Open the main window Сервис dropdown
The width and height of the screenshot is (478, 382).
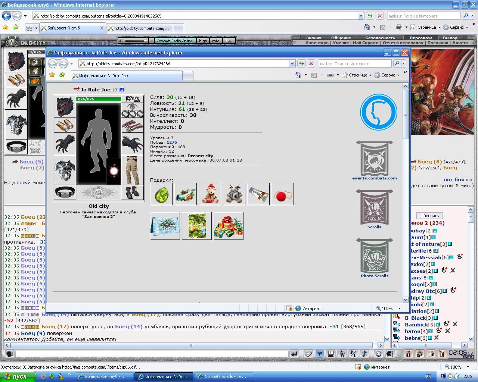pos(456,27)
